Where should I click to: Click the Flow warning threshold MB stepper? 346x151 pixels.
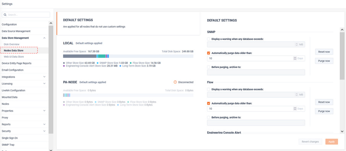297,95
